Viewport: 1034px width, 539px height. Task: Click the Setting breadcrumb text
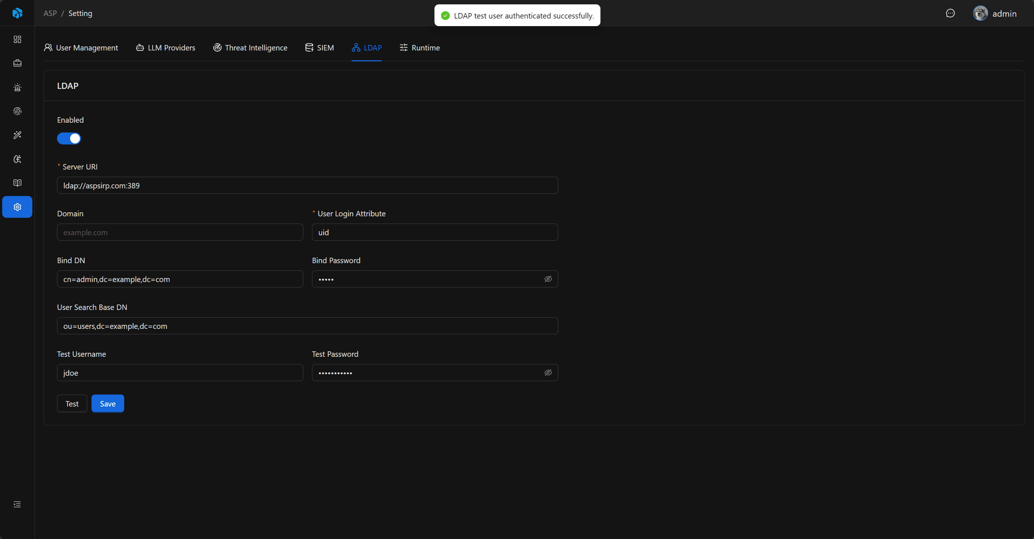(80, 13)
